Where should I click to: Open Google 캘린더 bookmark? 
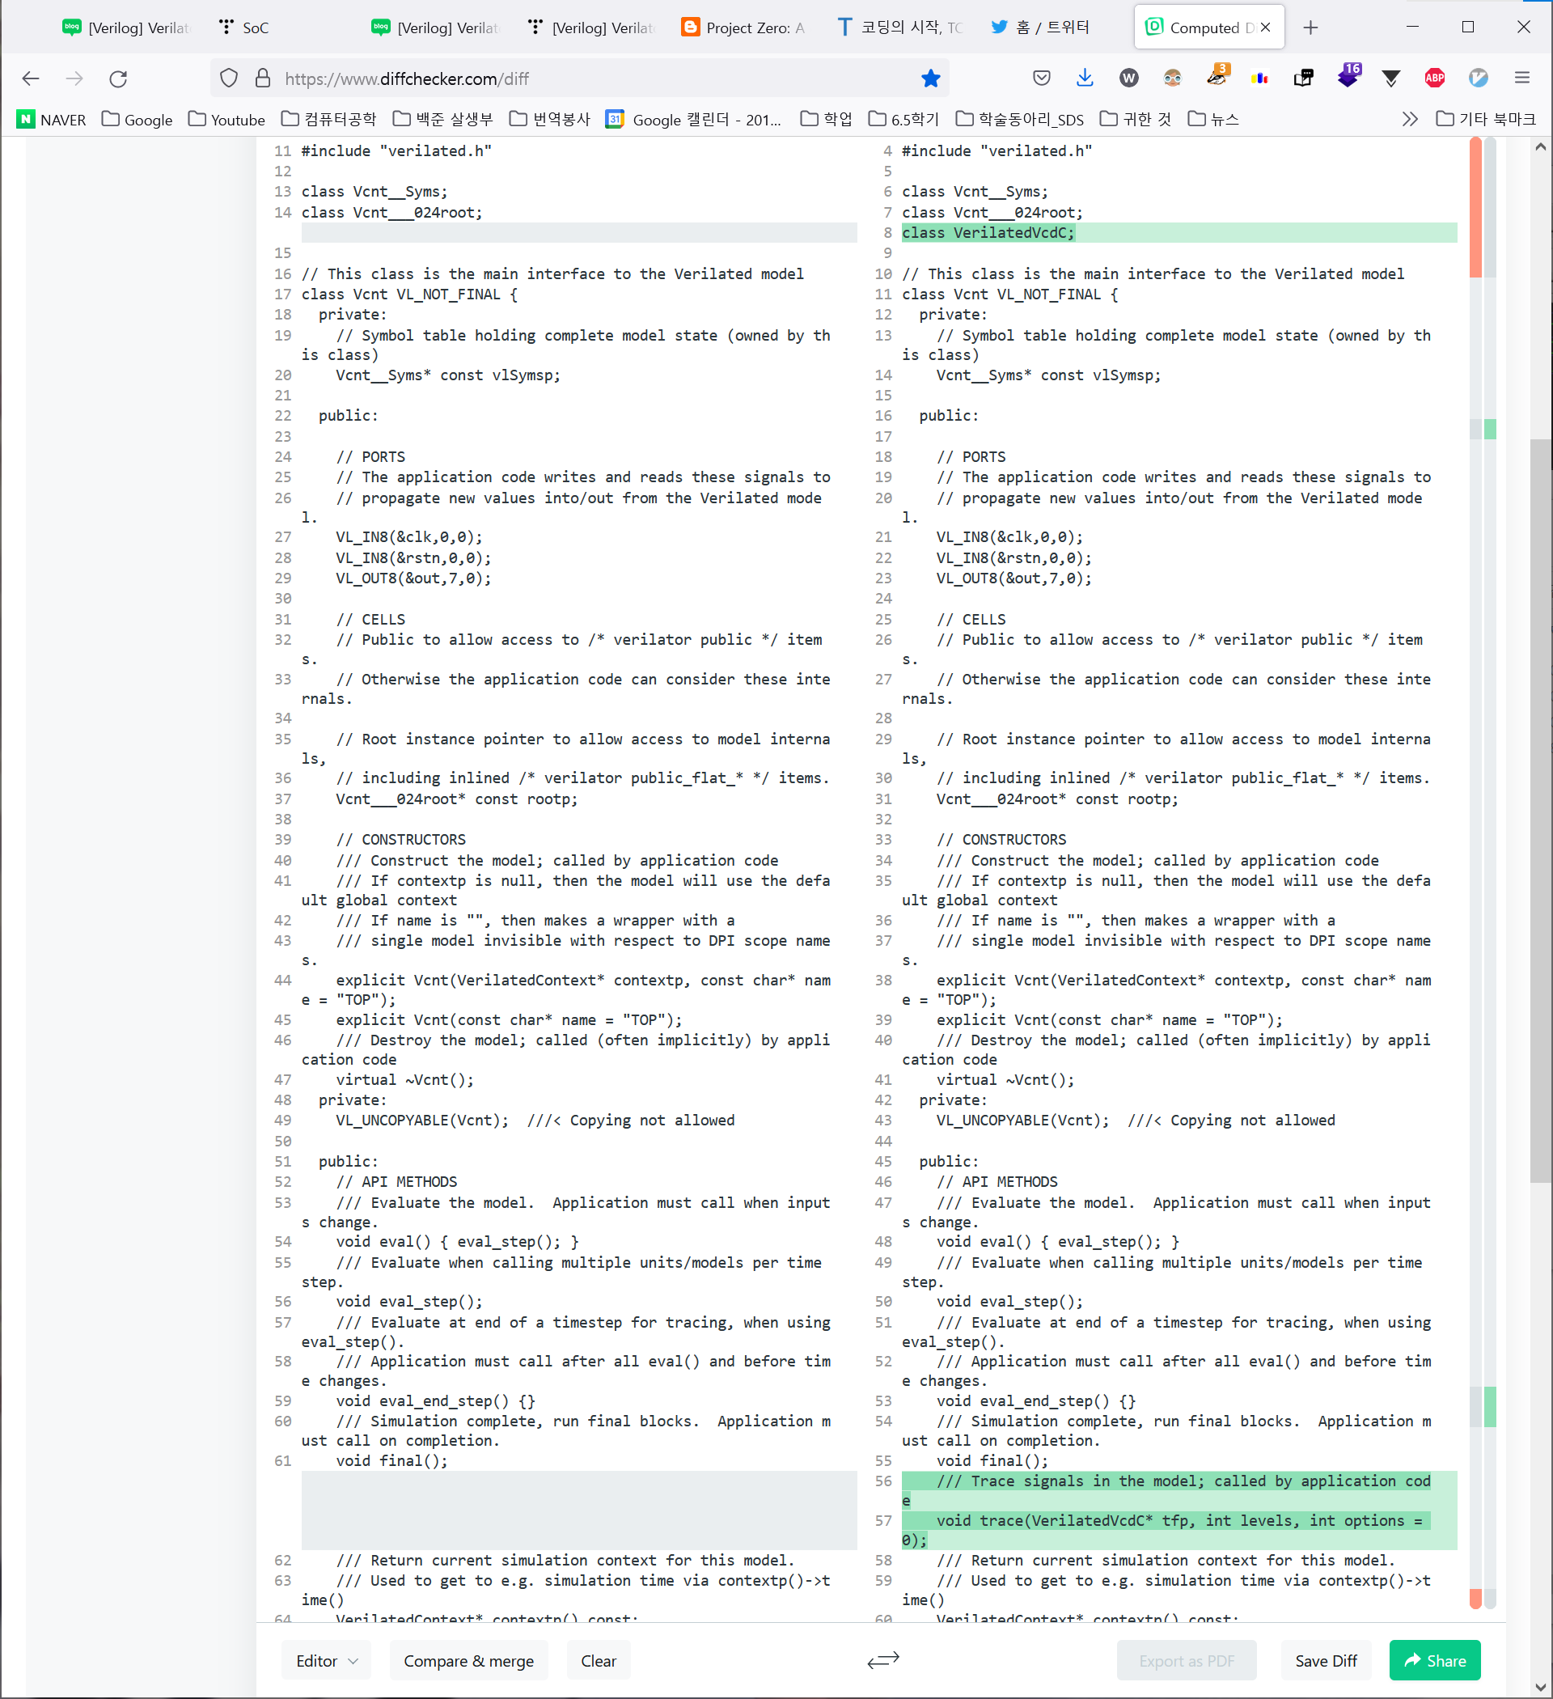click(694, 119)
